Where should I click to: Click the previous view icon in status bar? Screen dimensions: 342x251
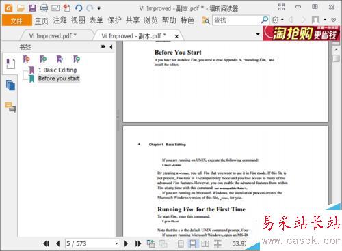coord(150,243)
